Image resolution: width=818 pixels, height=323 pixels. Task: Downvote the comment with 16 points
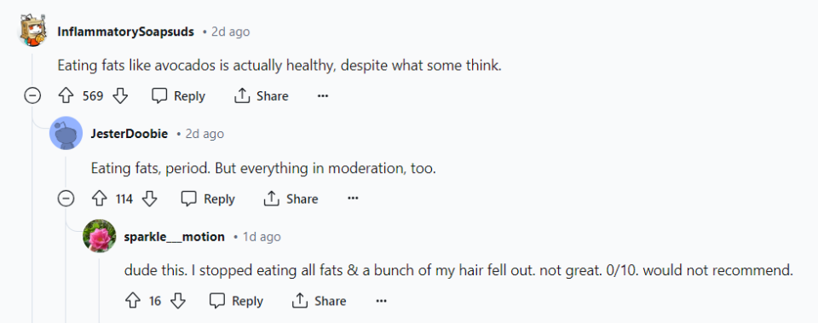[178, 301]
